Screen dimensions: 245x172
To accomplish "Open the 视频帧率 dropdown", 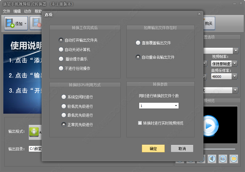I will [234, 64].
